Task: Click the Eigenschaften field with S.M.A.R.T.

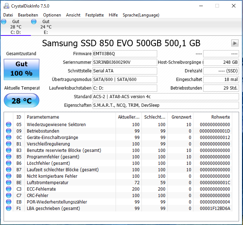Action: coord(166,105)
